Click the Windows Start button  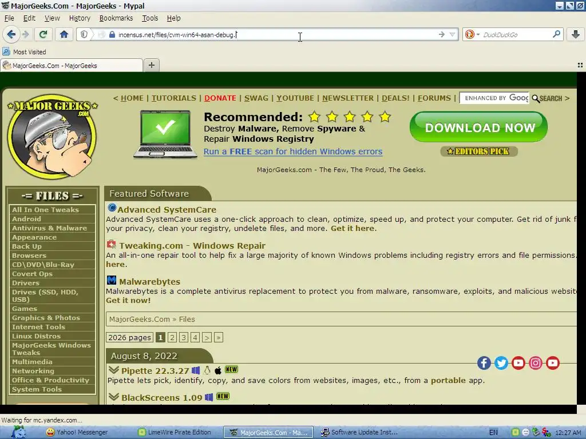tap(18, 432)
